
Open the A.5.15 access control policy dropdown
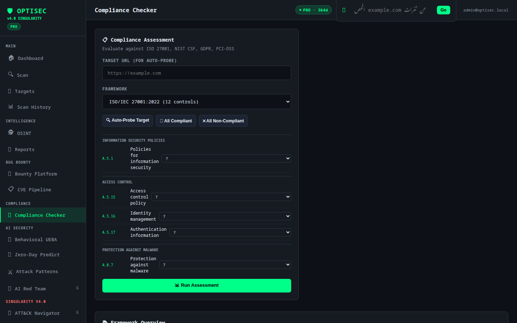(x=221, y=197)
